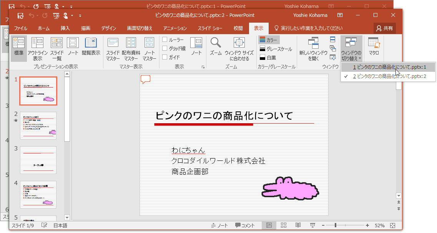Click the Share (共有) button
The height and width of the screenshot is (233, 437).
(x=384, y=28)
